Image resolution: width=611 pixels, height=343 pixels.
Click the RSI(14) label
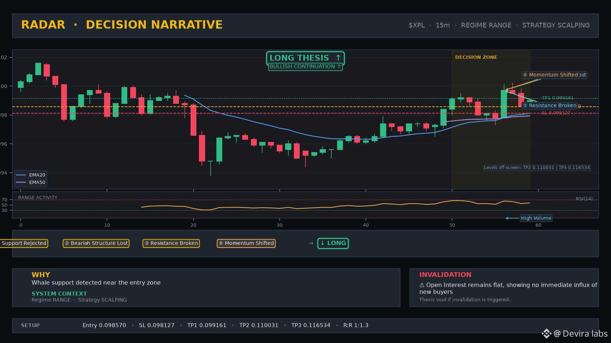pos(584,199)
